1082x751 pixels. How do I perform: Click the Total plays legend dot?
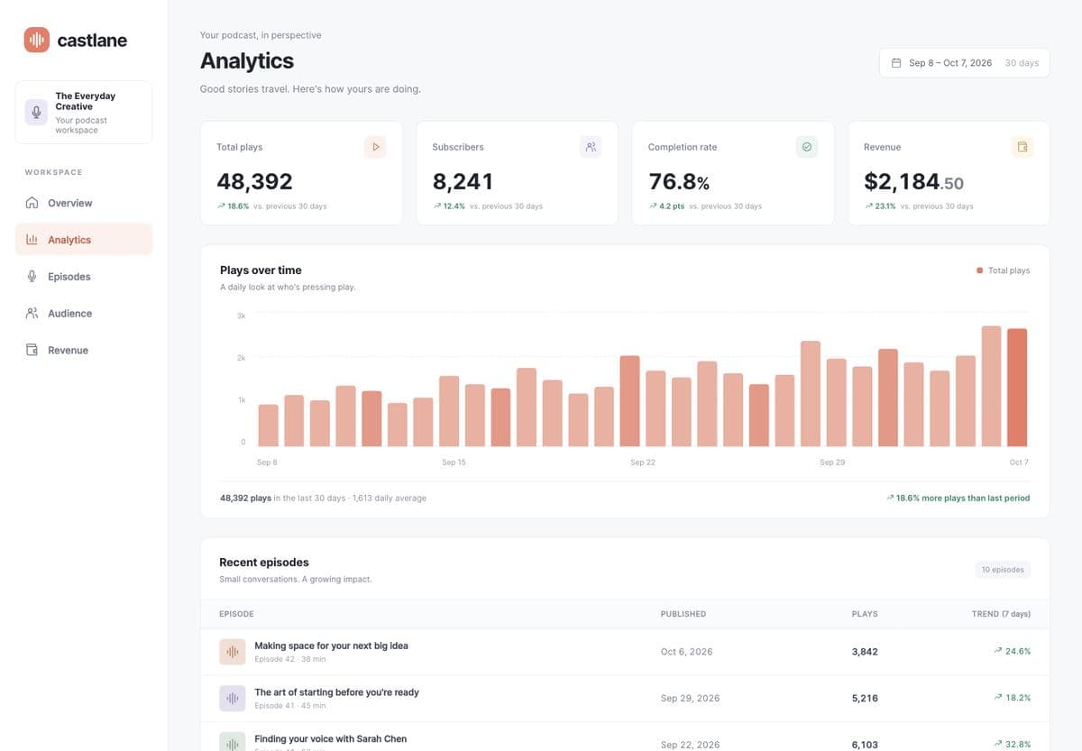coord(980,270)
